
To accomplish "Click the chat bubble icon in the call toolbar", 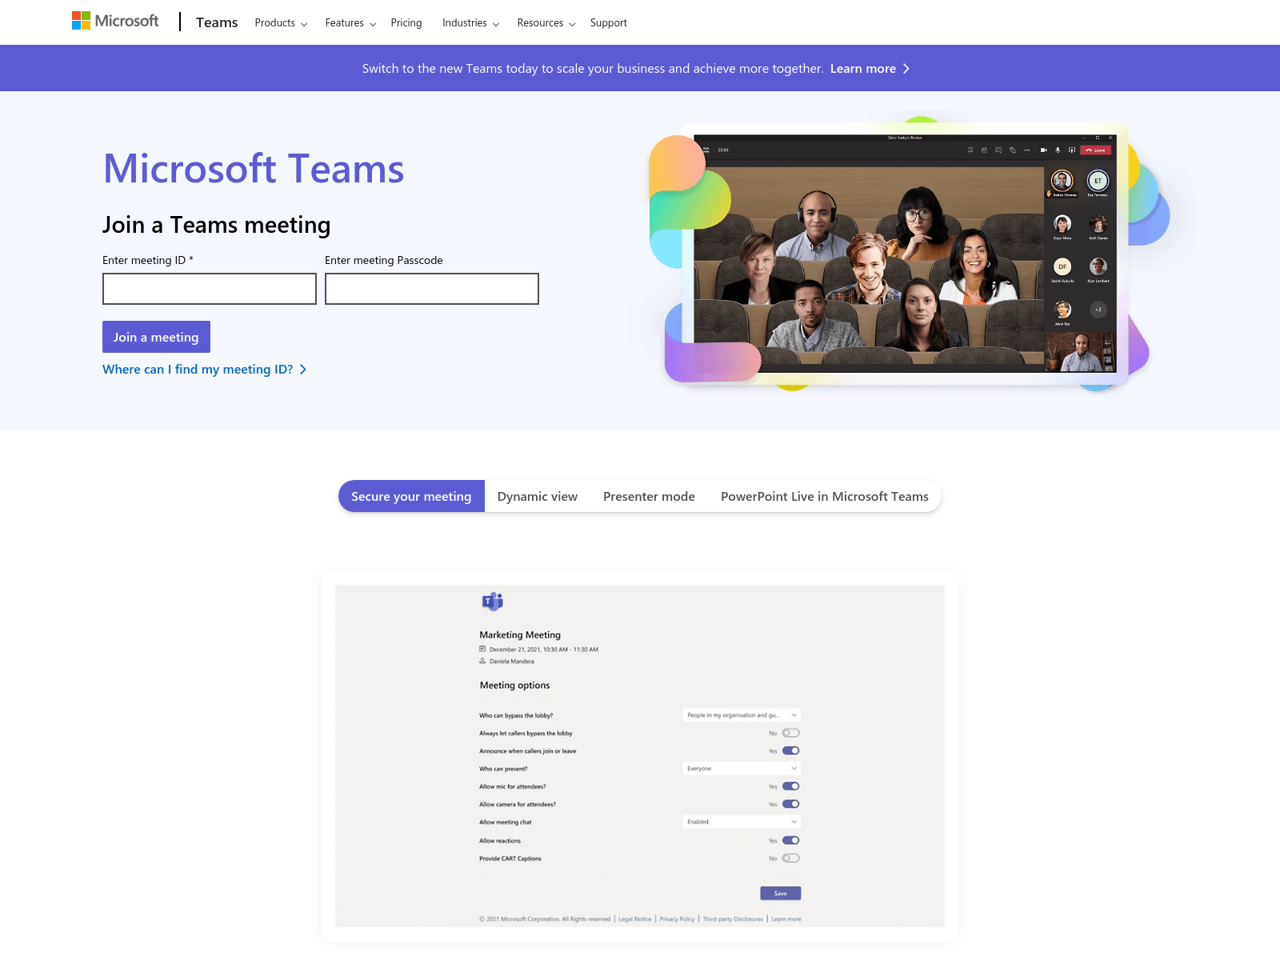I will (998, 150).
